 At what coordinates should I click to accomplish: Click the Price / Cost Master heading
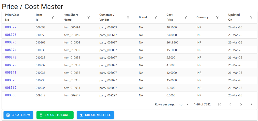pos(33,7)
